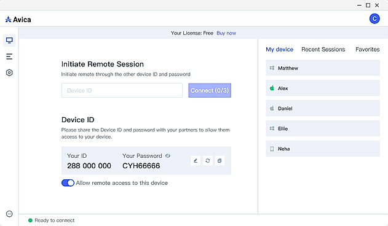Image resolution: width=388 pixels, height=226 pixels.
Task: Open the settings hexagon icon in sidebar
Action: (9, 72)
